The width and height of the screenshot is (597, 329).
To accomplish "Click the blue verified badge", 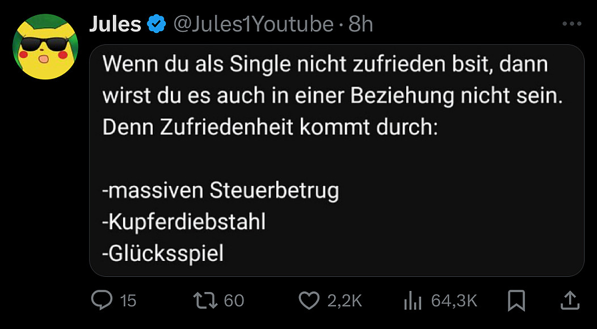I will (x=157, y=24).
